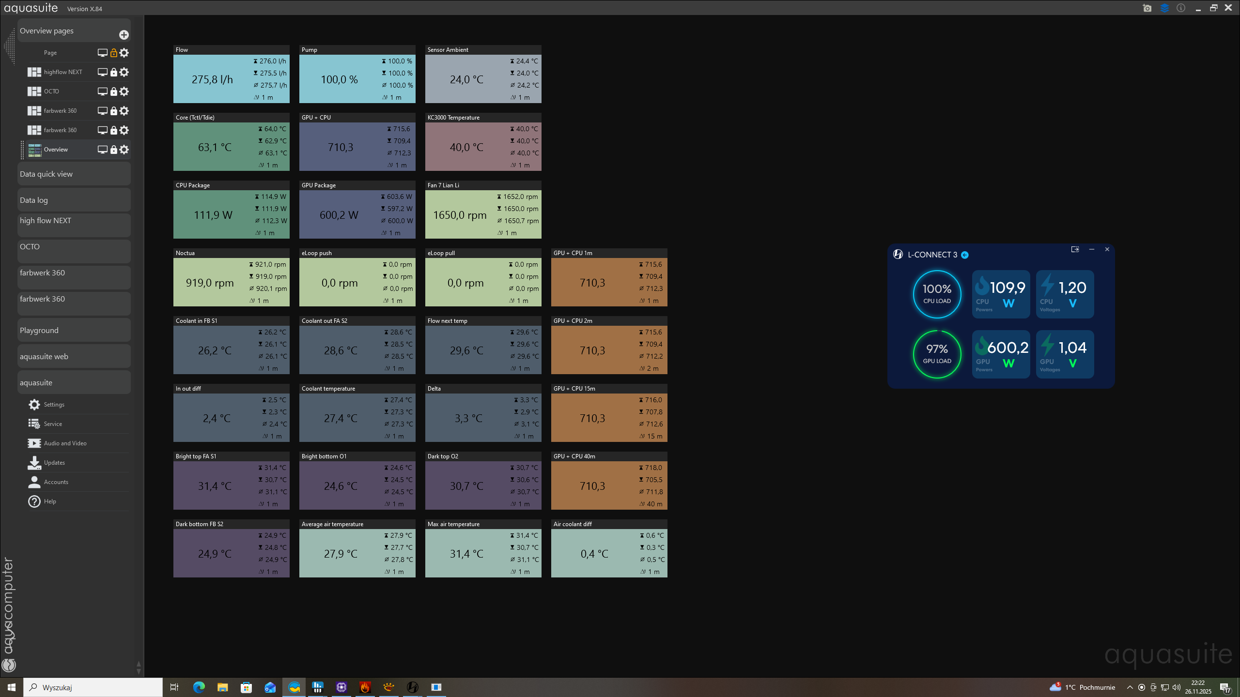Open gear settings for highflow NEXT page
1240x697 pixels.
(x=124, y=72)
